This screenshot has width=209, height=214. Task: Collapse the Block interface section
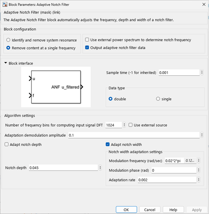(x=6, y=63)
